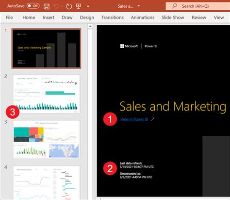The image size is (230, 200).
Task: Open the Design ribbon tab
Action: click(87, 18)
